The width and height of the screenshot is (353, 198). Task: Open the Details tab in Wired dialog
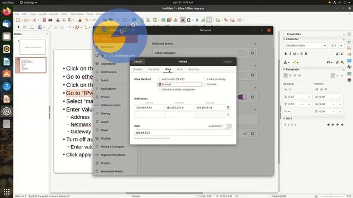pyautogui.click(x=138, y=69)
